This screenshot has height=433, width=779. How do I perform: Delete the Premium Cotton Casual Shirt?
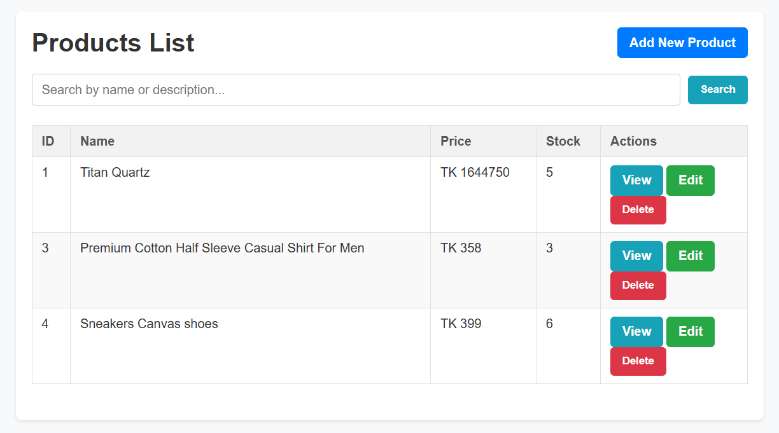point(638,285)
